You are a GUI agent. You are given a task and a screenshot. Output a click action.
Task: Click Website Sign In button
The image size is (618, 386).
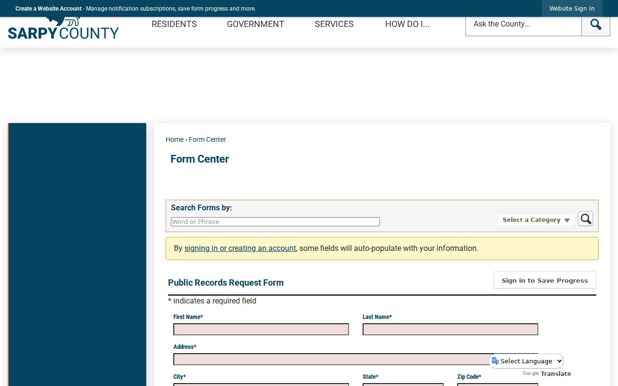click(572, 9)
